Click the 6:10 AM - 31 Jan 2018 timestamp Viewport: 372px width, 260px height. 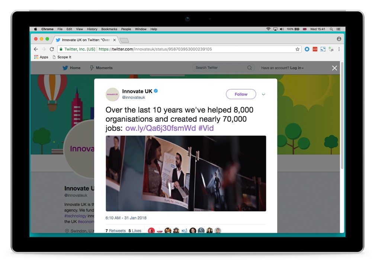coord(126,218)
